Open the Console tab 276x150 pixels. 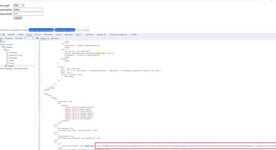click(20, 35)
